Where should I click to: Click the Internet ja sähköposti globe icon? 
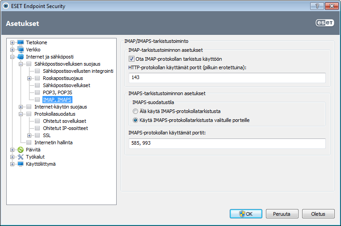point(21,57)
